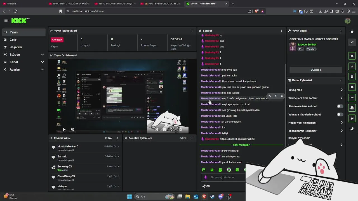The width and height of the screenshot is (358, 201).
Task: Delete the hovered chat message
Action: (x=282, y=96)
